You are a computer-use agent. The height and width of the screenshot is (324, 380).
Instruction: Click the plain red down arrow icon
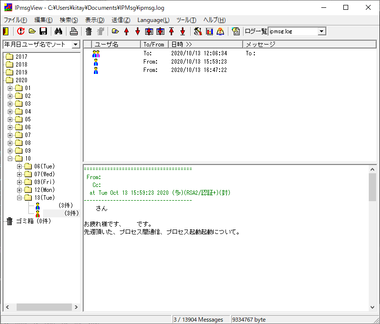pos(137,31)
